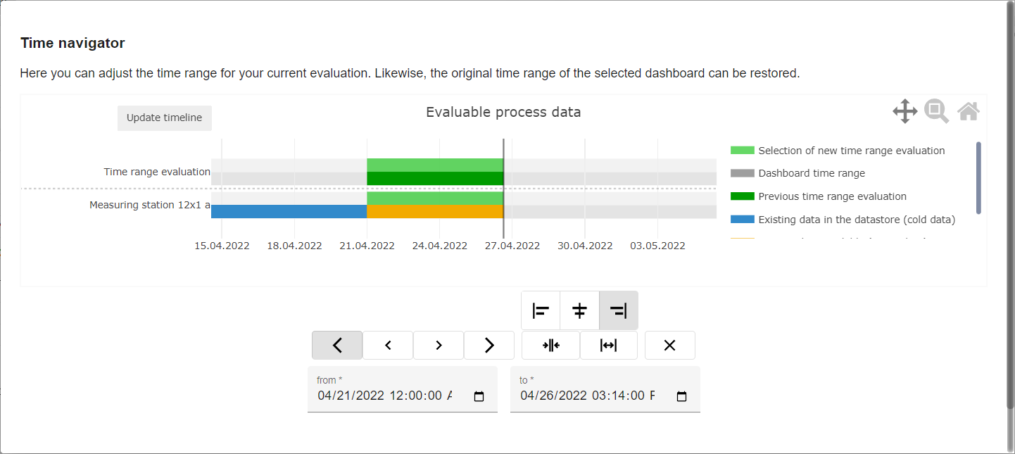Image resolution: width=1015 pixels, height=454 pixels.
Task: Click the large right chevron shift button
Action: click(489, 346)
